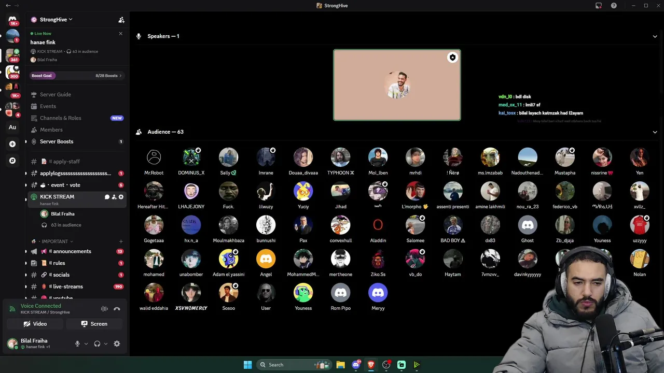The image size is (664, 373).
Task: Turn on camera with Video button
Action: [35, 324]
